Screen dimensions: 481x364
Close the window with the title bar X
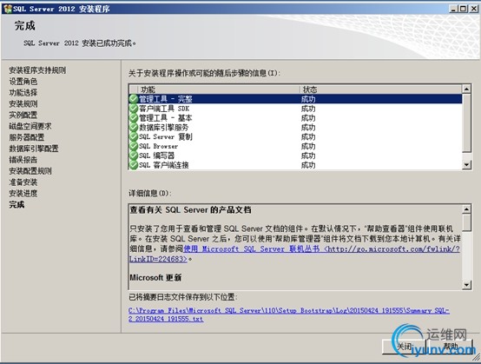pyautogui.click(x=474, y=9)
